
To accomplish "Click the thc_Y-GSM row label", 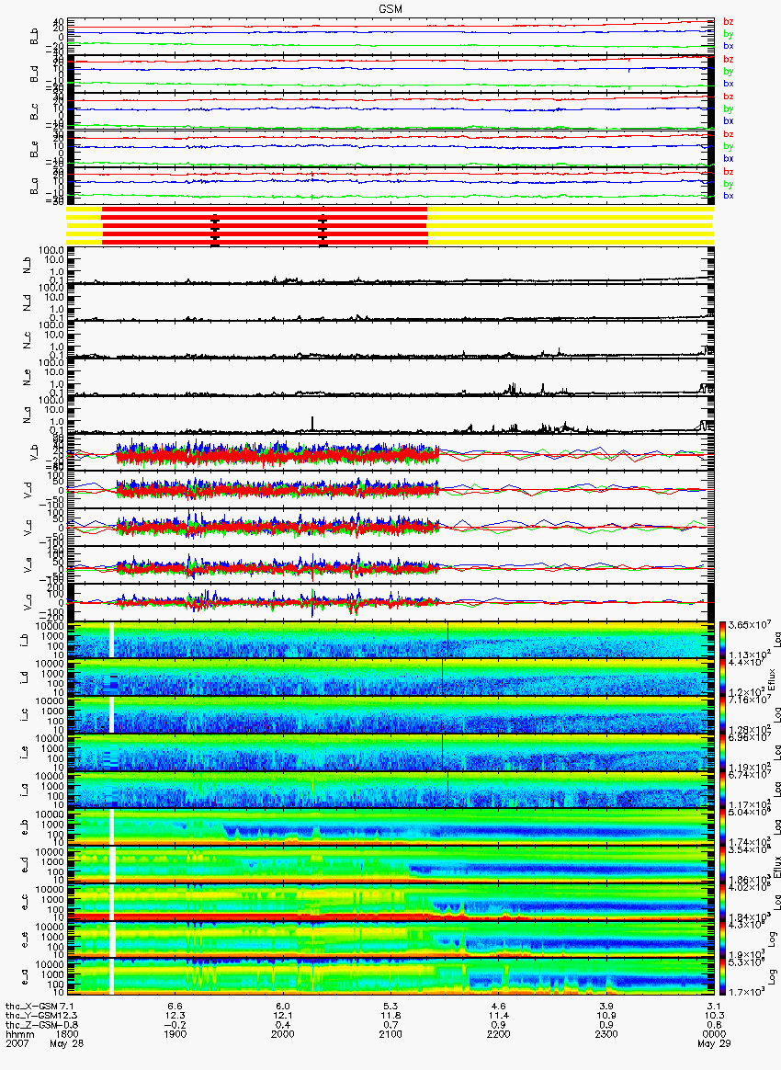I will pyautogui.click(x=32, y=1016).
